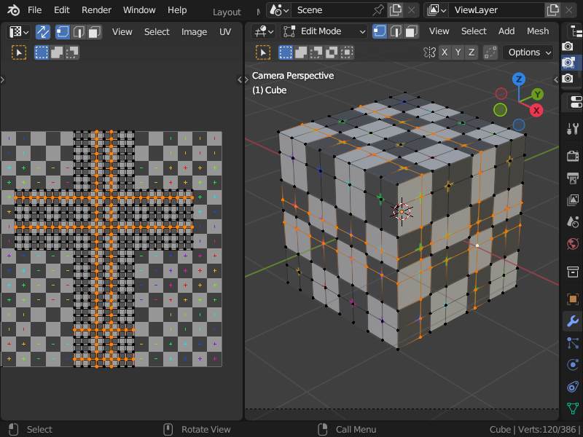Set viewport selection mode to intersect

(x=347, y=52)
